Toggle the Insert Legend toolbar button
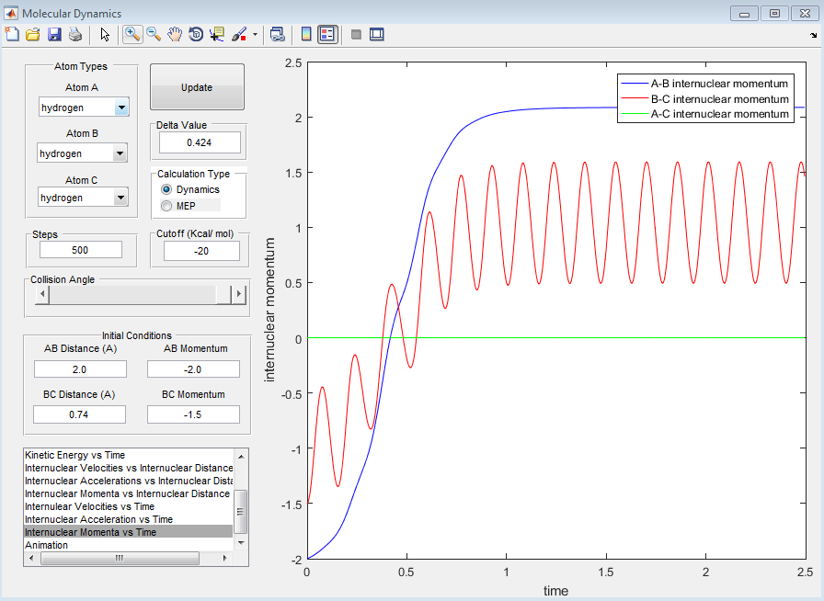This screenshot has height=601, width=824. 328,34
